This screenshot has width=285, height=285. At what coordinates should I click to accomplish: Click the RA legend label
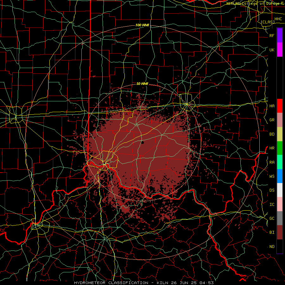[x=272, y=162]
